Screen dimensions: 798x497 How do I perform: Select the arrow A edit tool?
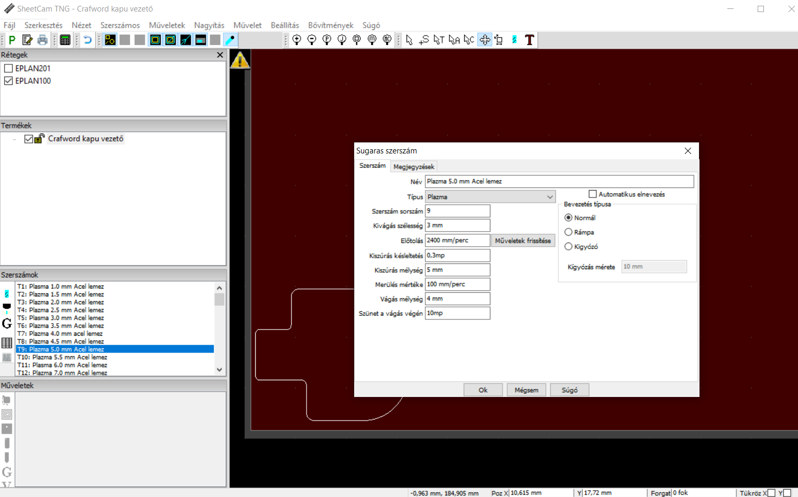coord(454,40)
